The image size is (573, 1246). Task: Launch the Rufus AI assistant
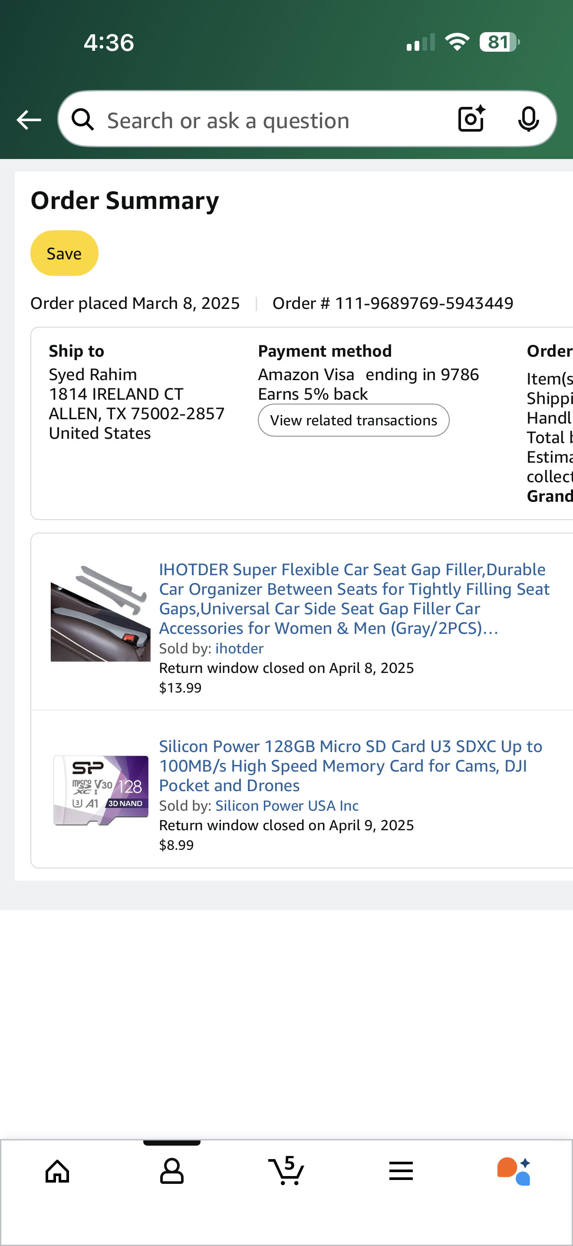click(514, 1171)
